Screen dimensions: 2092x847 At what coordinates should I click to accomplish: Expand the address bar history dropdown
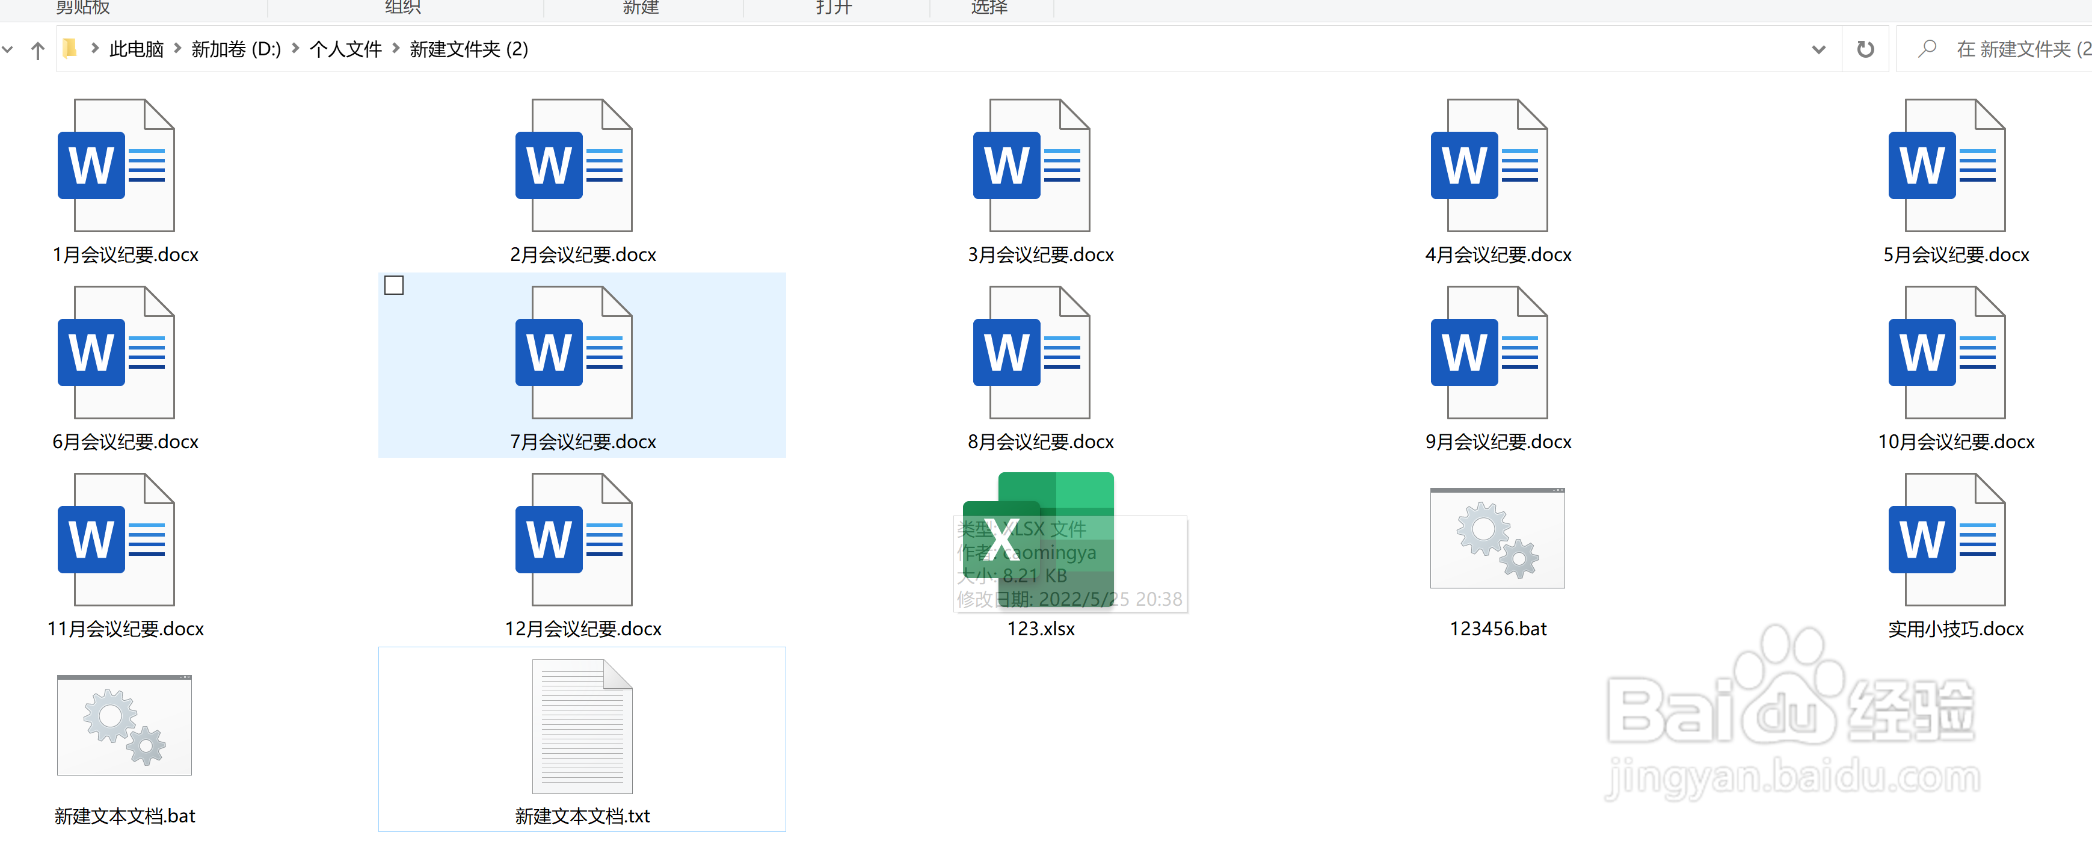click(x=1818, y=49)
